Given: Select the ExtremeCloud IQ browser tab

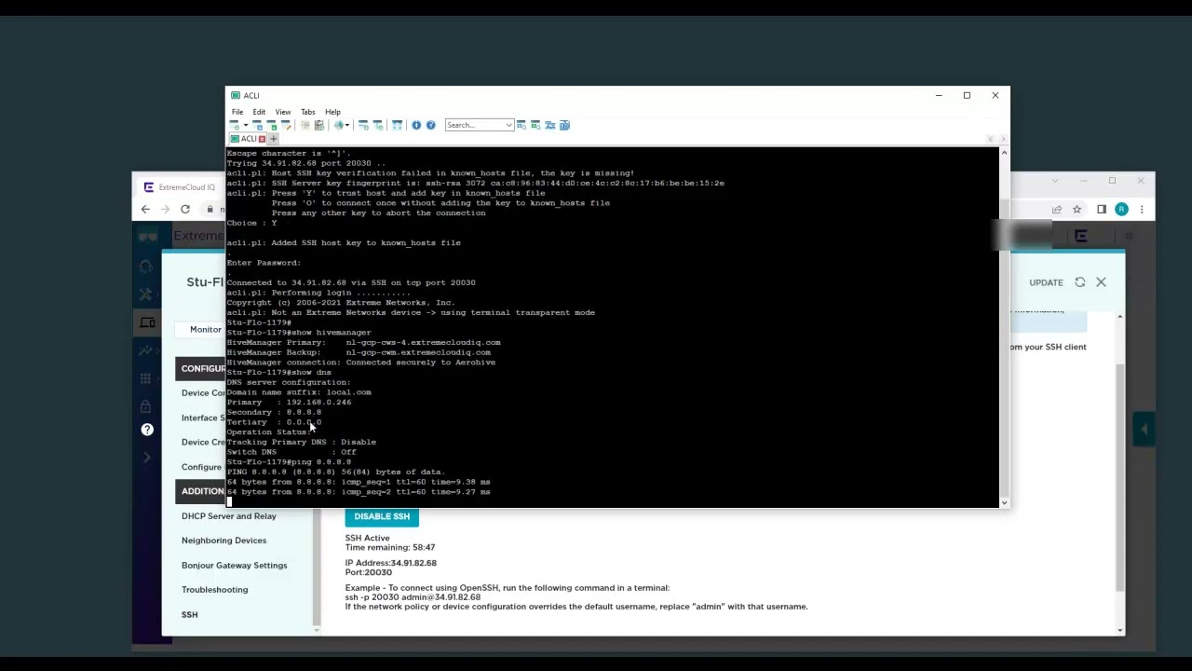Looking at the screenshot, I should 183,187.
